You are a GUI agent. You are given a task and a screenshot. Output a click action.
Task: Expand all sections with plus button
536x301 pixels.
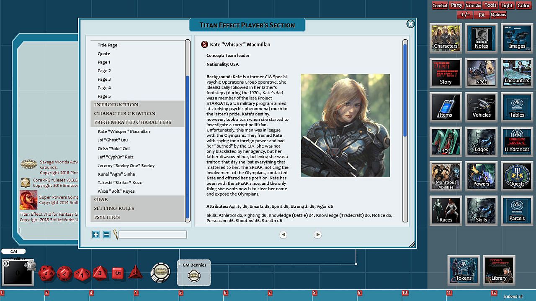click(x=96, y=235)
